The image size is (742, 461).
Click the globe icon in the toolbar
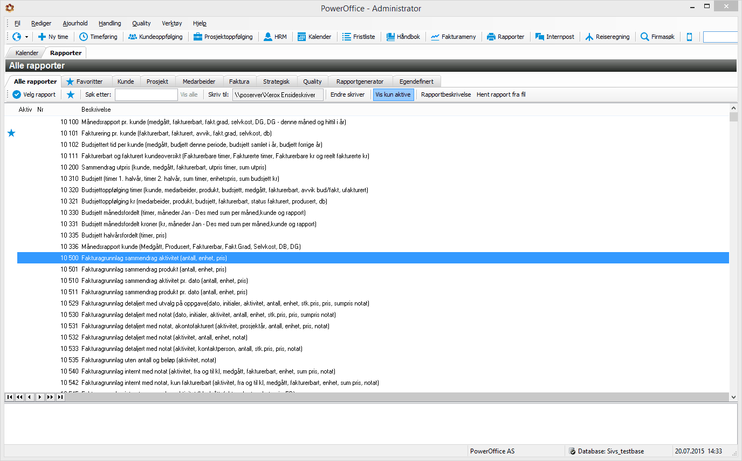click(x=17, y=37)
